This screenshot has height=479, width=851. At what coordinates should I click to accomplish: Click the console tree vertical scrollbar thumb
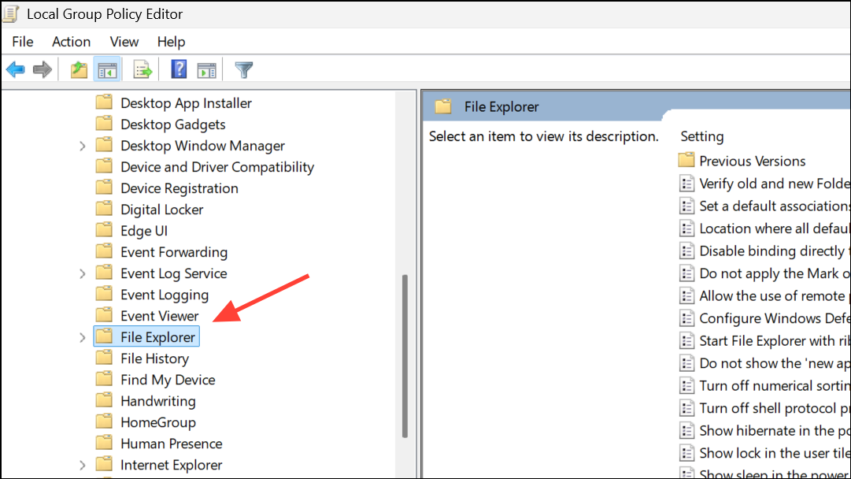click(405, 356)
